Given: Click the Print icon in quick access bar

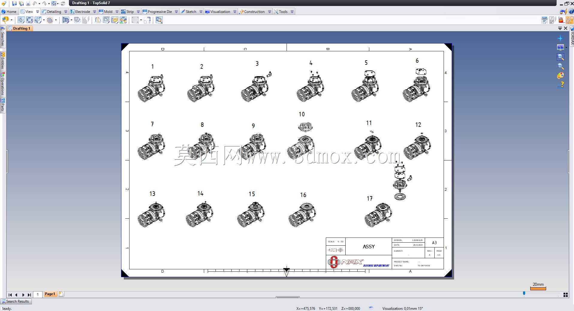Looking at the screenshot, I should 28,3.
